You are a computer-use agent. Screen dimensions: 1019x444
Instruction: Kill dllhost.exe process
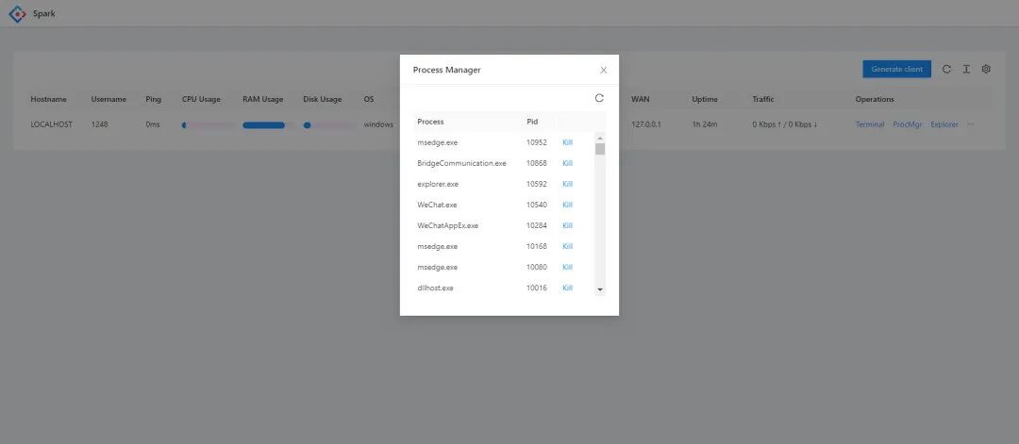point(567,288)
